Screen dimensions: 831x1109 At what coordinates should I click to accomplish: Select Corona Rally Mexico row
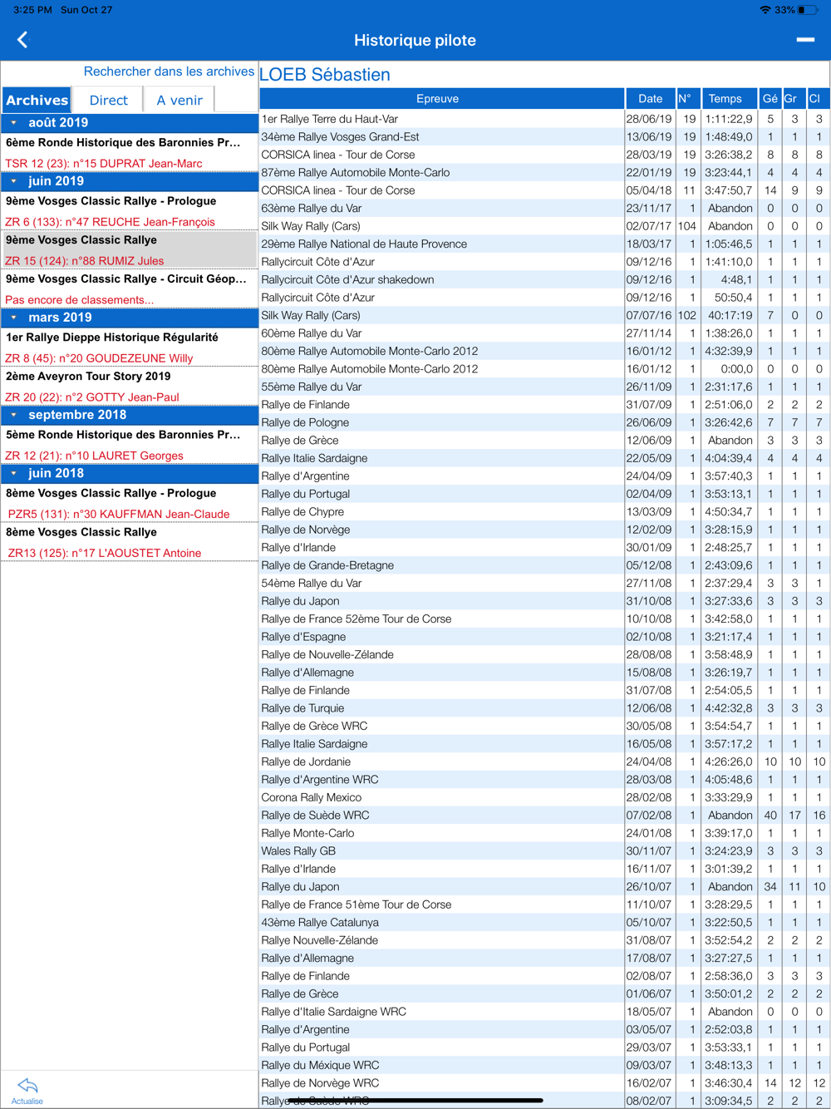tap(544, 797)
